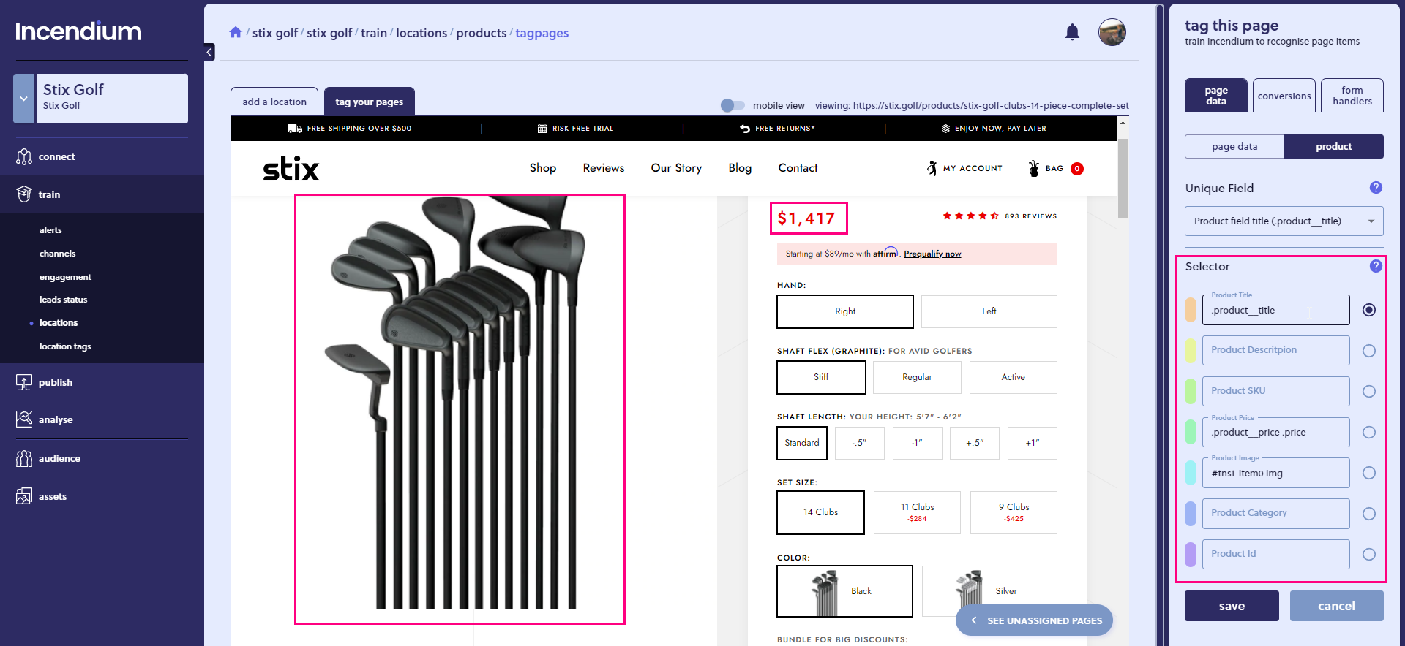1405x646 pixels.
Task: Click the risk free trial calendar icon
Action: [x=542, y=129]
